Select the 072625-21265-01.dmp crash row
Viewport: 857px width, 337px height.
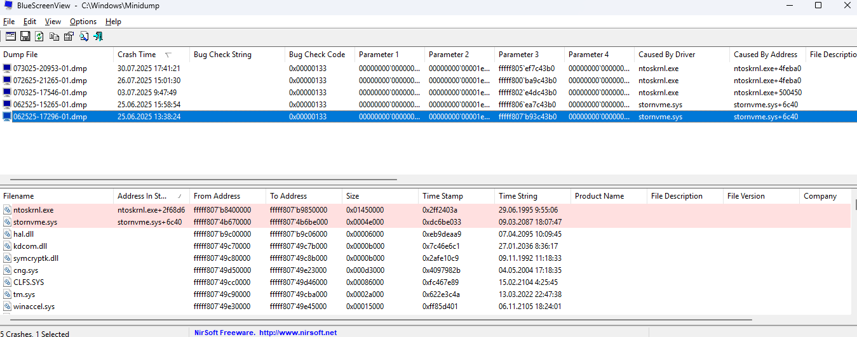click(428, 81)
